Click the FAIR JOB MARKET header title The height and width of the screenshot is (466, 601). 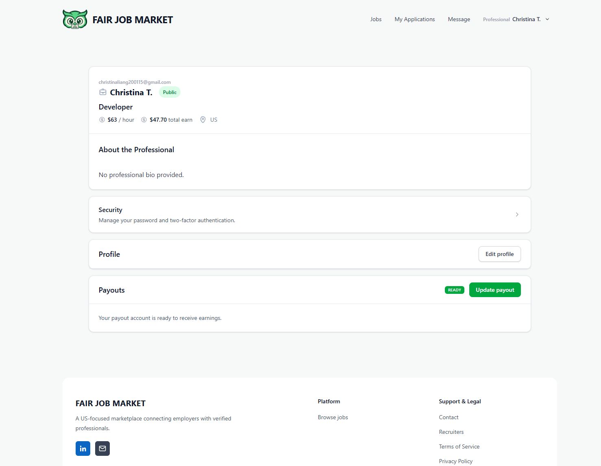133,20
